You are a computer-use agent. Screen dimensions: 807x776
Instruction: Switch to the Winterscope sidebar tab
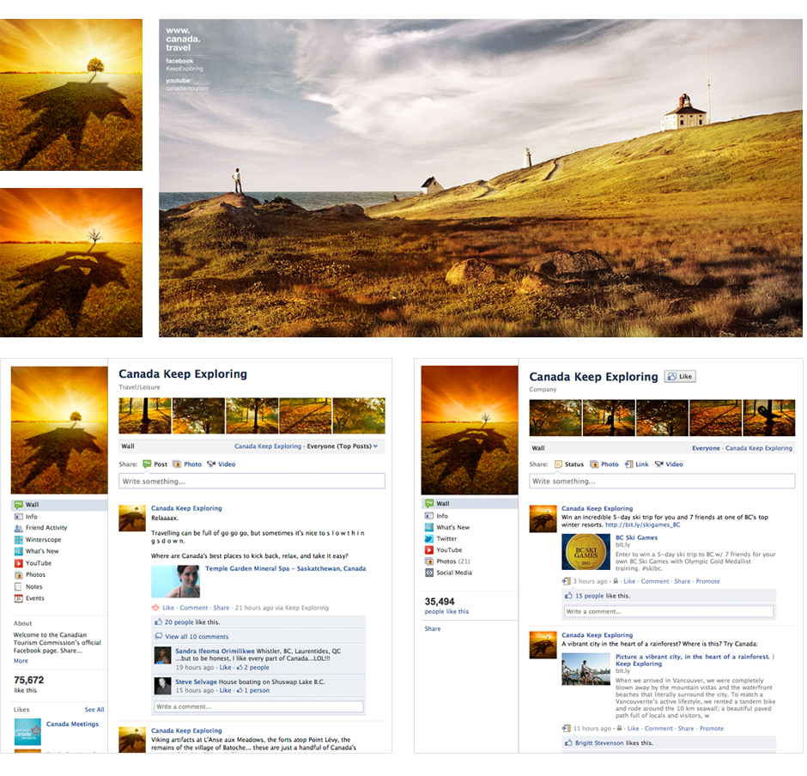point(43,540)
